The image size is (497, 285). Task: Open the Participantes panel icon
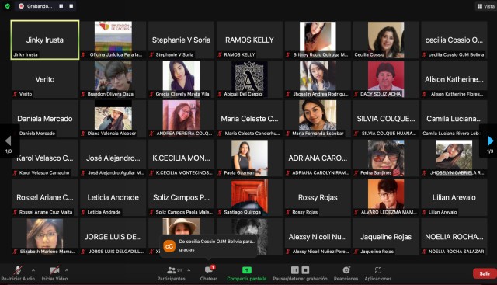click(172, 270)
